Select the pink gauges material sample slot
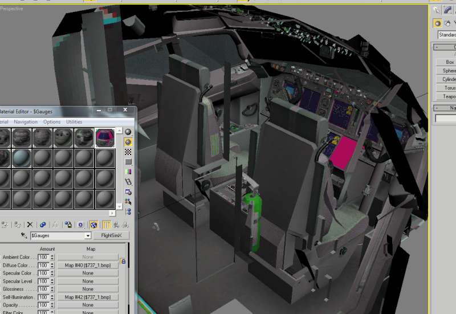The height and width of the screenshot is (314, 456). click(x=105, y=138)
